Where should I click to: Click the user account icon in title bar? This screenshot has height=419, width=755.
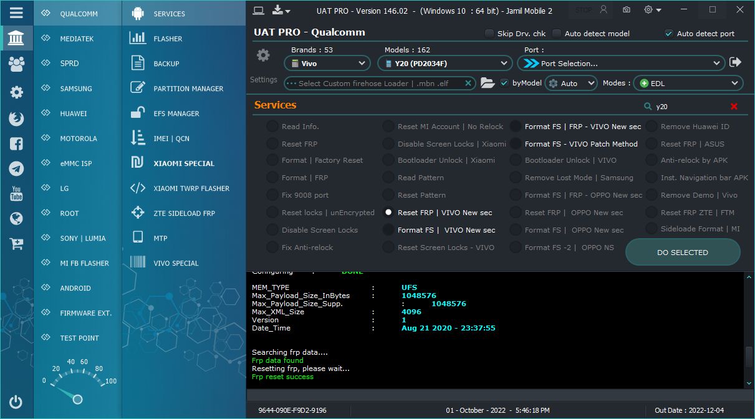click(x=603, y=10)
